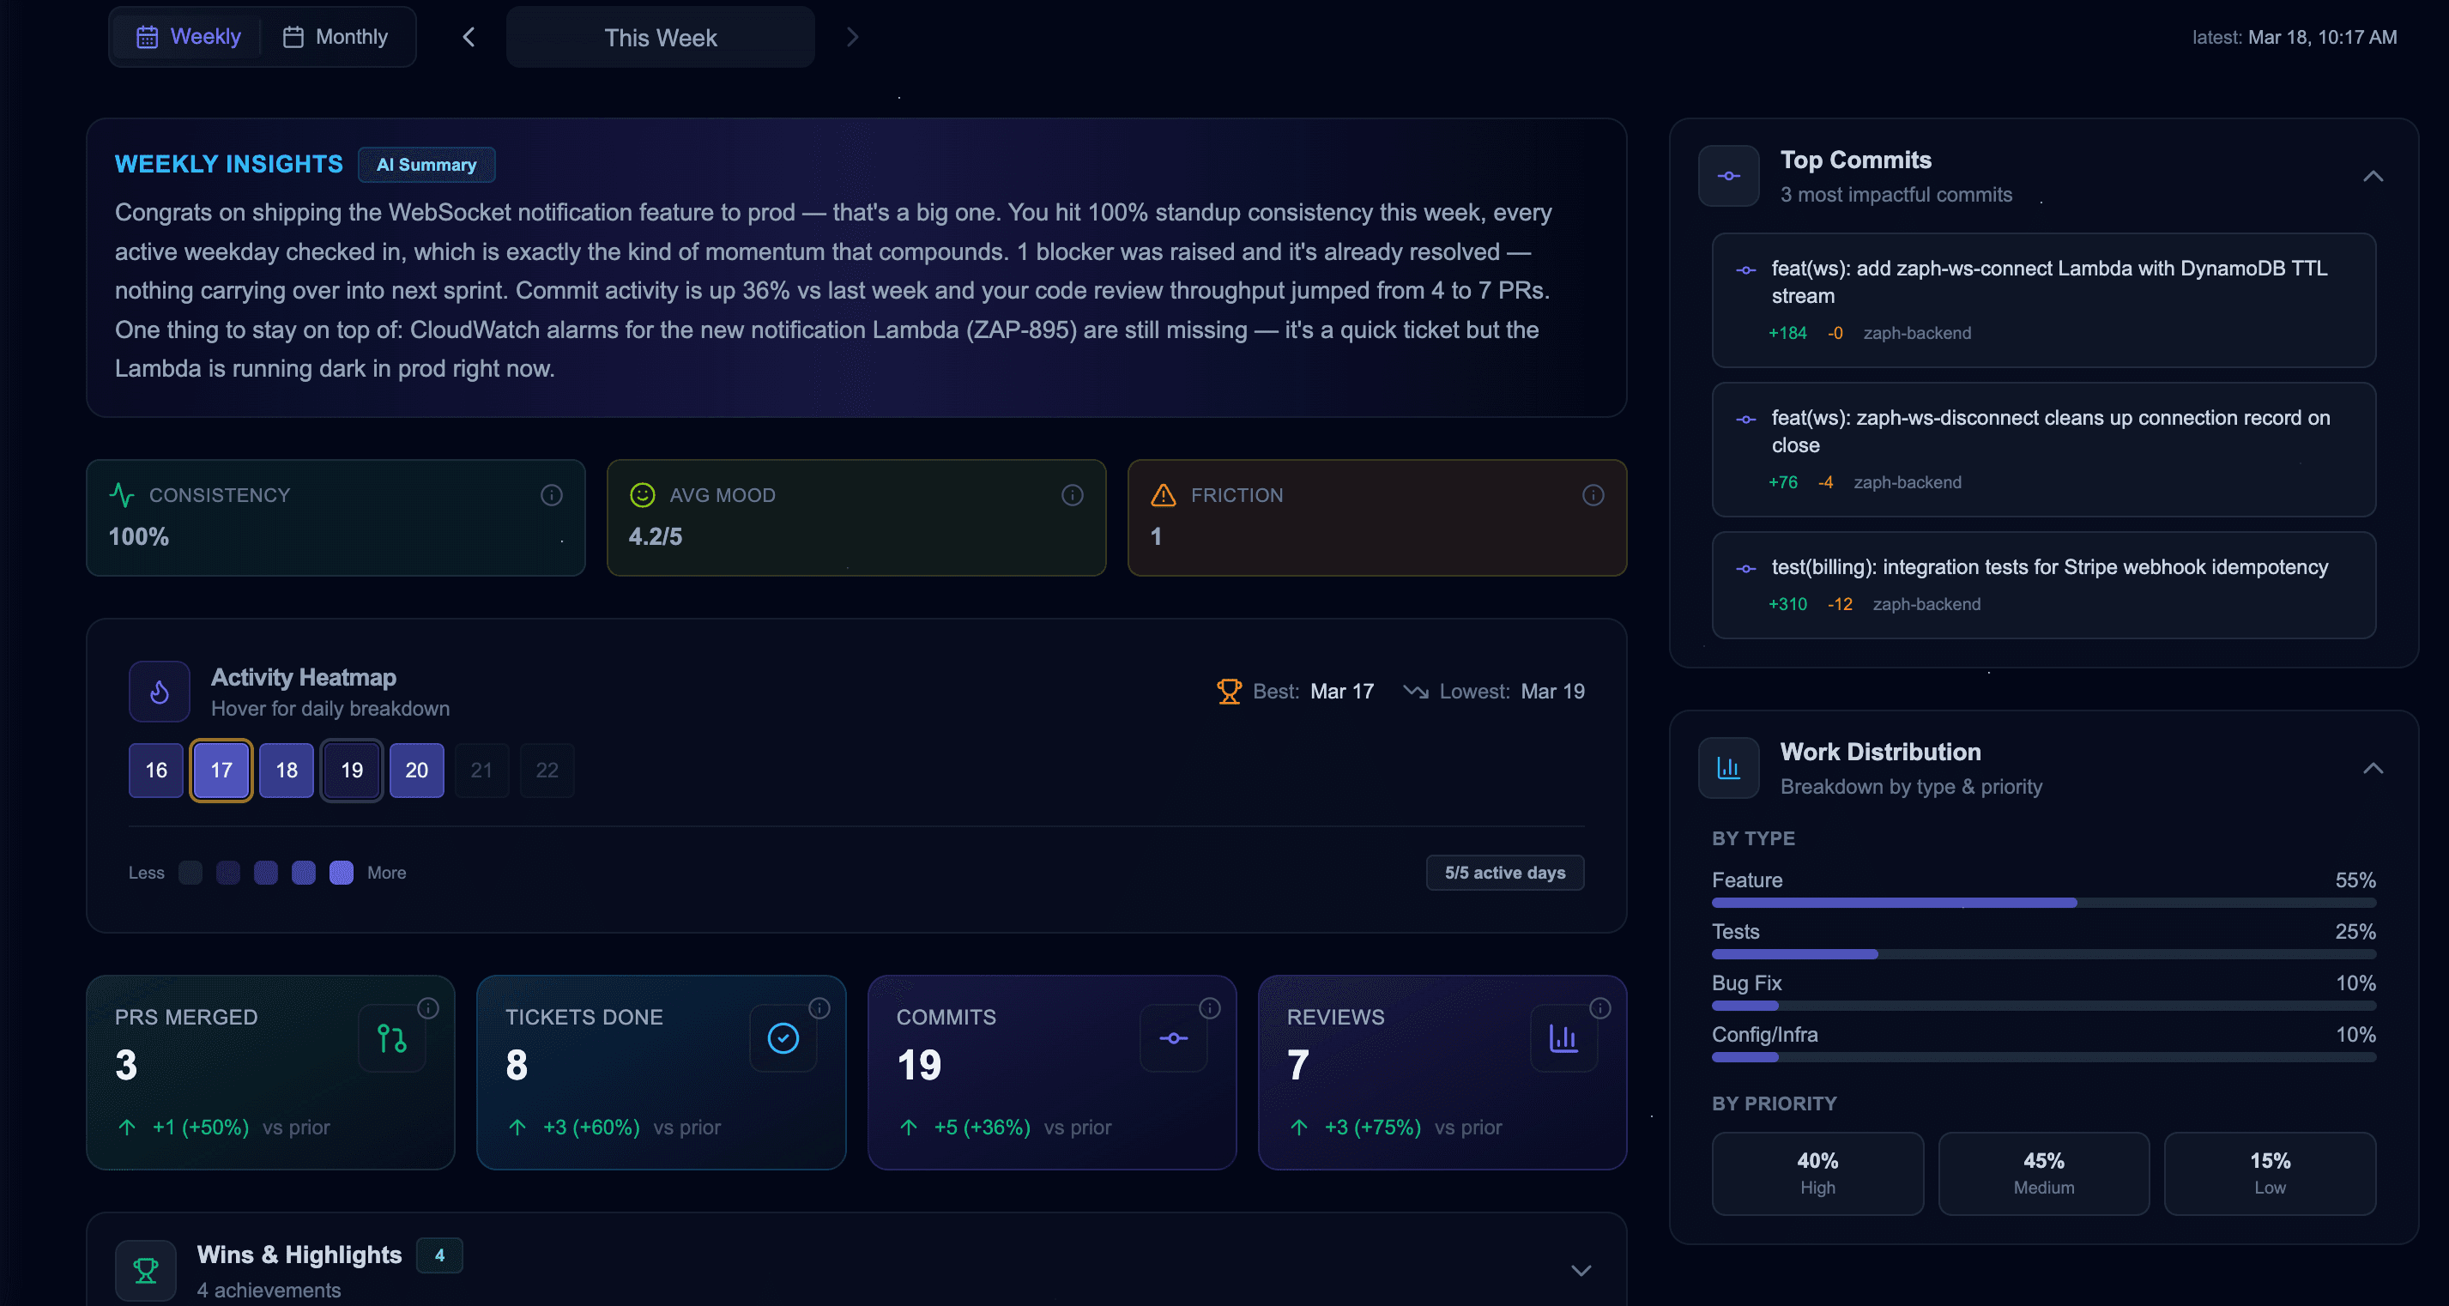Select the commit branch icon on Commits card
This screenshot has width=2449, height=1306.
[1173, 1037]
